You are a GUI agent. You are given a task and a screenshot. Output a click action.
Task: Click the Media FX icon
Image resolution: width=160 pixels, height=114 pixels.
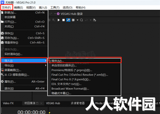click(x=54, y=20)
